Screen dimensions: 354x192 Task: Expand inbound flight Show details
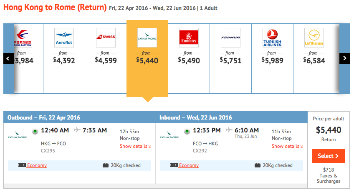pyautogui.click(x=287, y=146)
